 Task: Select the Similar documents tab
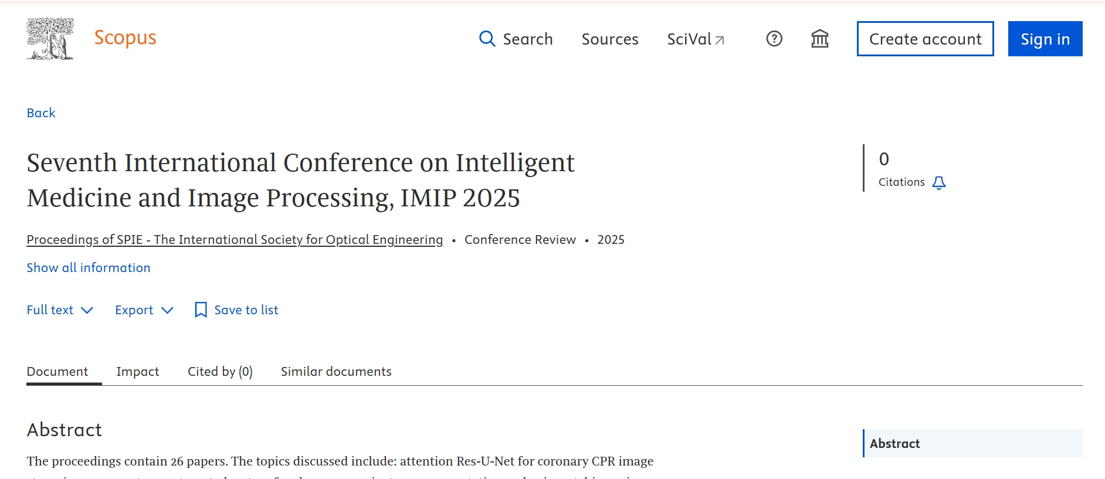point(336,371)
